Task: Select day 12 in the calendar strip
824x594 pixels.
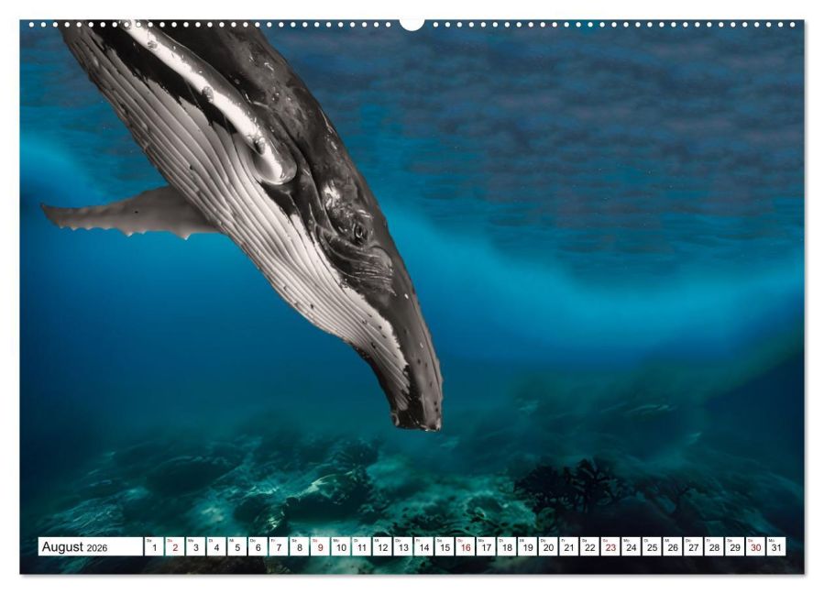Action: pos(382,546)
